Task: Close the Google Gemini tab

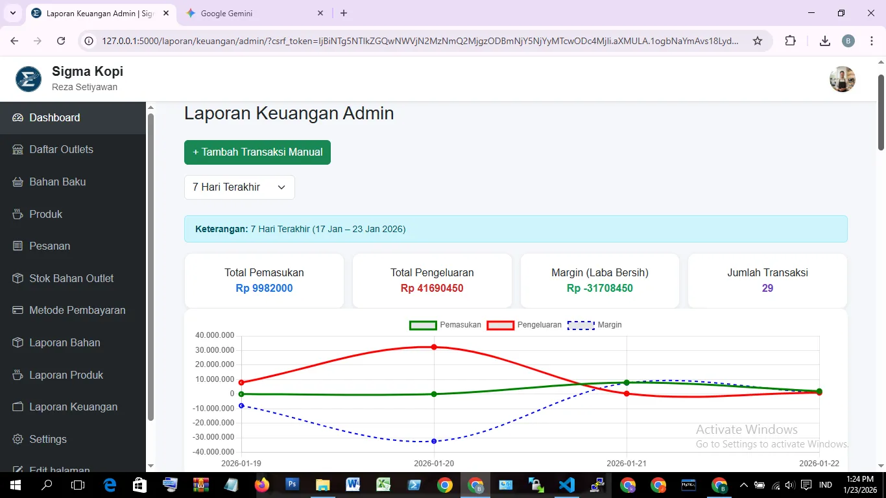Action: (320, 13)
